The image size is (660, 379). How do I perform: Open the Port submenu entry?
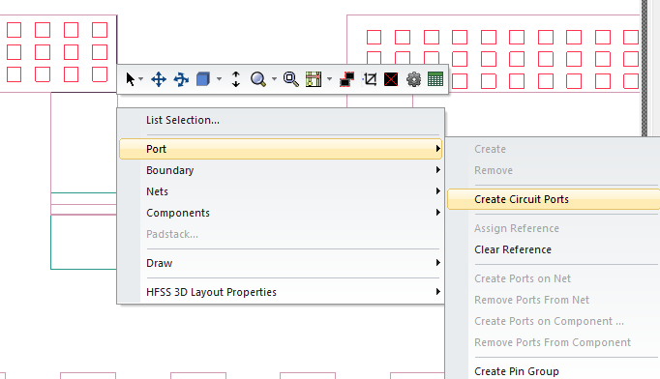point(281,149)
